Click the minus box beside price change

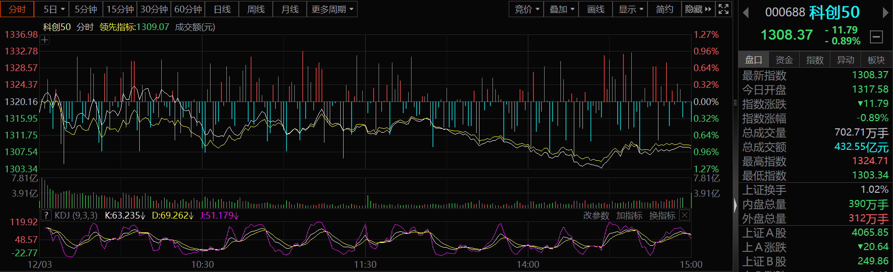point(876,36)
